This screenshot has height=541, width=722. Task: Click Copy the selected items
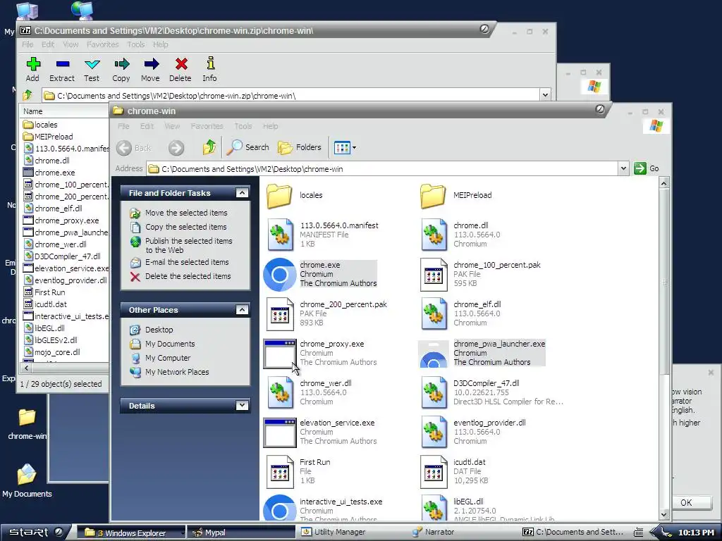(x=186, y=227)
